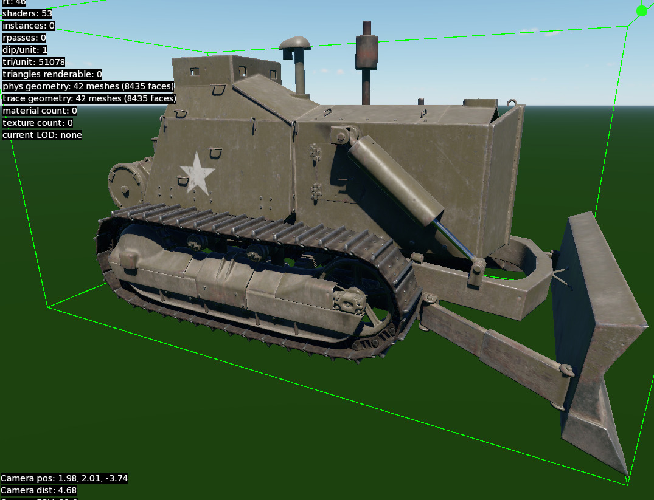Image resolution: width=654 pixels, height=500 pixels.
Task: Click the 'texture count: 0' line
Action: point(38,123)
